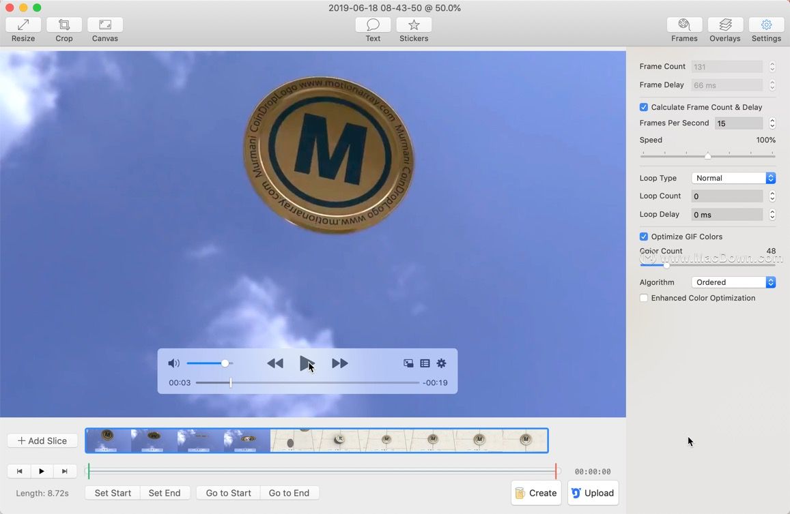790x514 pixels.
Task: Toggle Calculate Frame Count & Delay checkbox
Action: 644,107
